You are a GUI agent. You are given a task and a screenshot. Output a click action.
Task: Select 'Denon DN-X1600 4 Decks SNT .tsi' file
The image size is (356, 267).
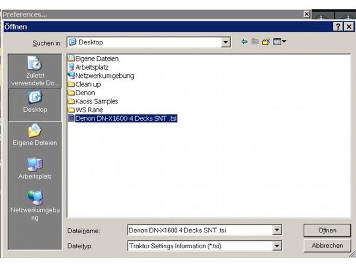tap(126, 118)
